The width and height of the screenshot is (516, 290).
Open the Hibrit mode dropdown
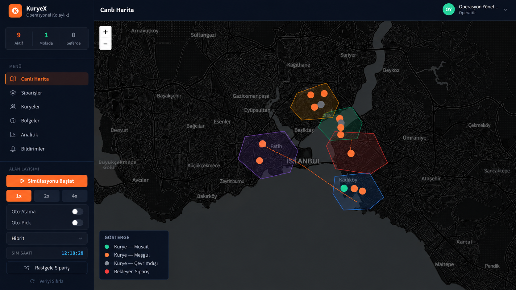[47, 238]
